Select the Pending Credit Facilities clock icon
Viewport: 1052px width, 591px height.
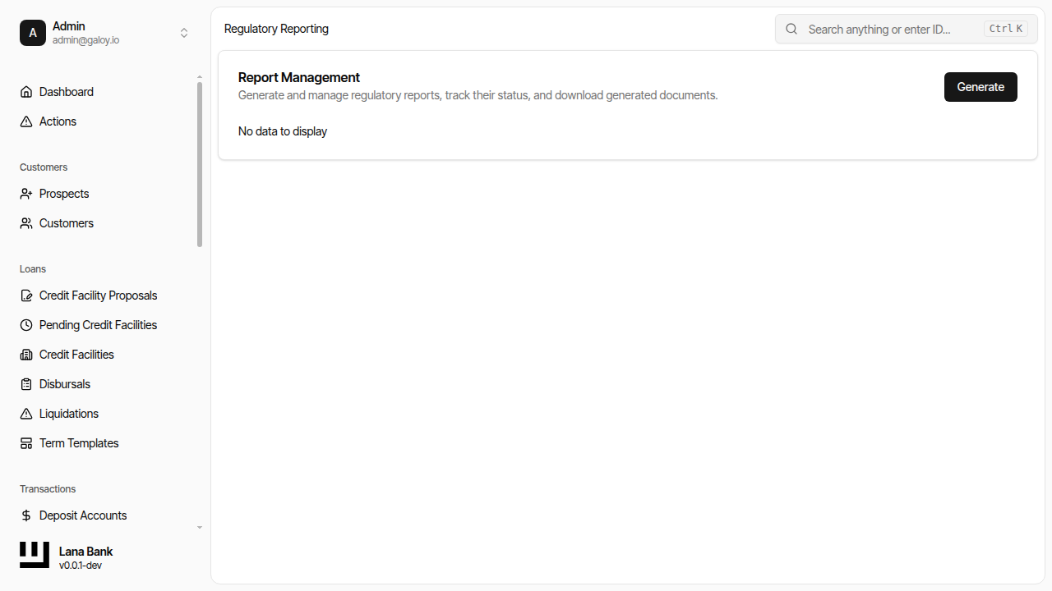25,324
